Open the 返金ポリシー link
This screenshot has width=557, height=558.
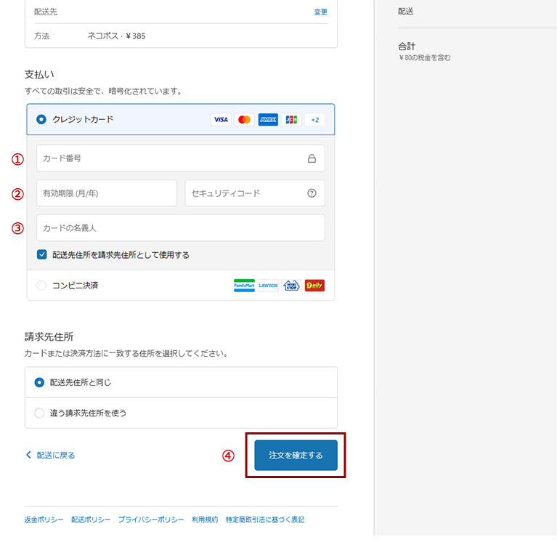(44, 519)
